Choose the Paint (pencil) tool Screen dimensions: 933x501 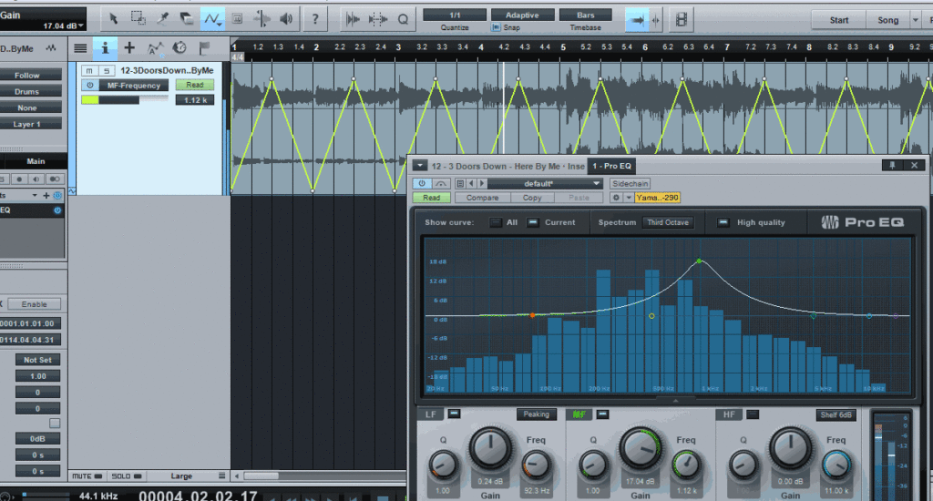162,19
